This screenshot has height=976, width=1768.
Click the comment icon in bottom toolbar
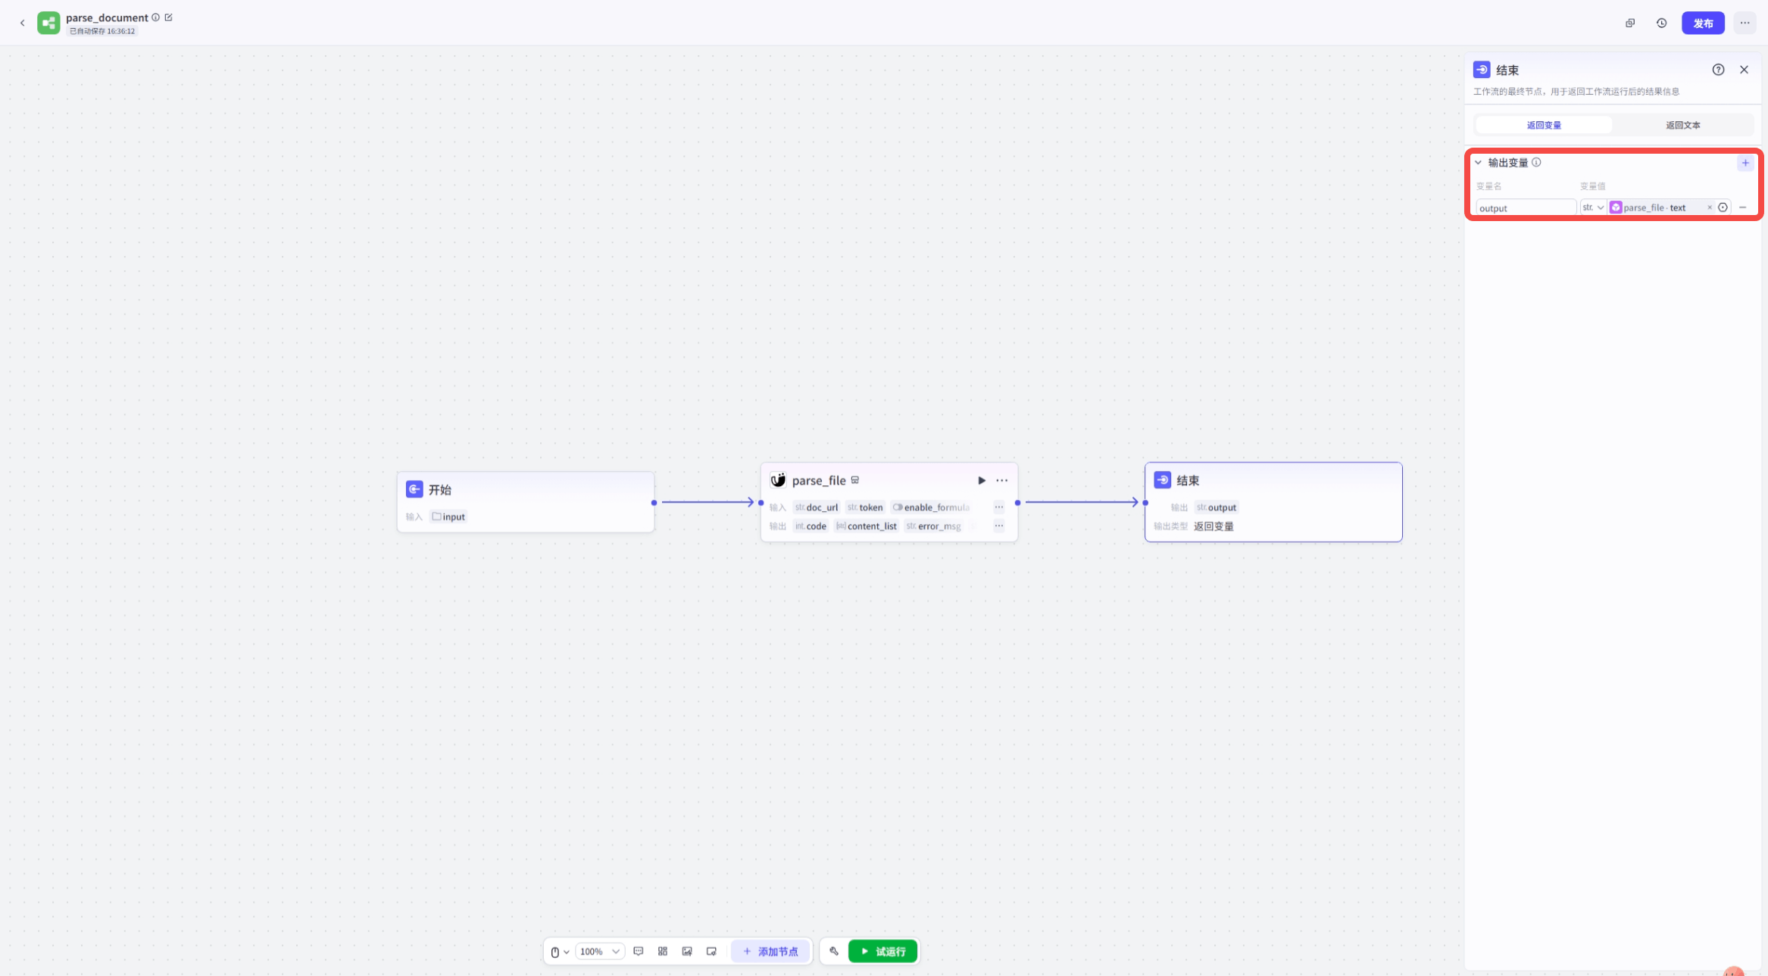click(x=638, y=951)
